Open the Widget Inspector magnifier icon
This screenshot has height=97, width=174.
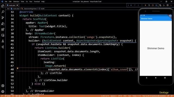156,5
